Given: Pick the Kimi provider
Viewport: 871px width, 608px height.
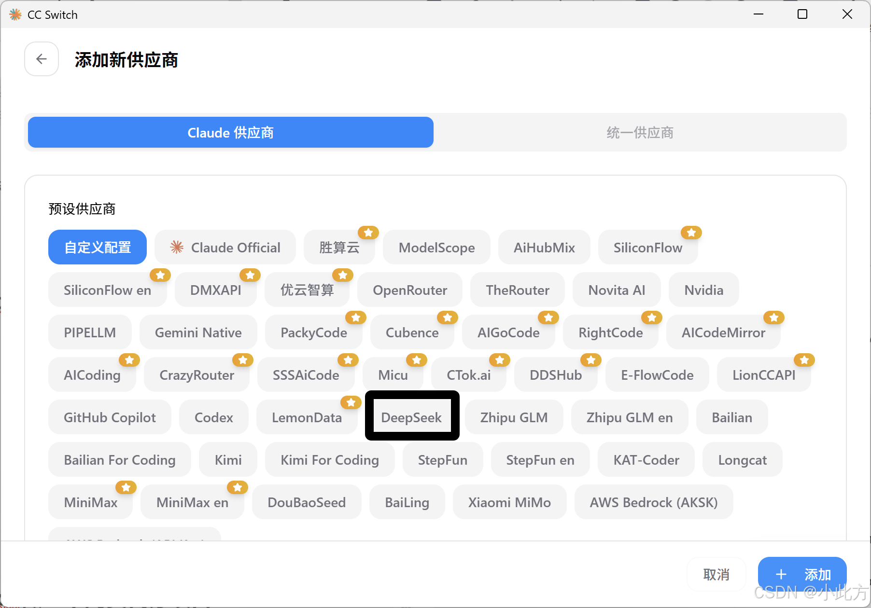Looking at the screenshot, I should click(228, 459).
